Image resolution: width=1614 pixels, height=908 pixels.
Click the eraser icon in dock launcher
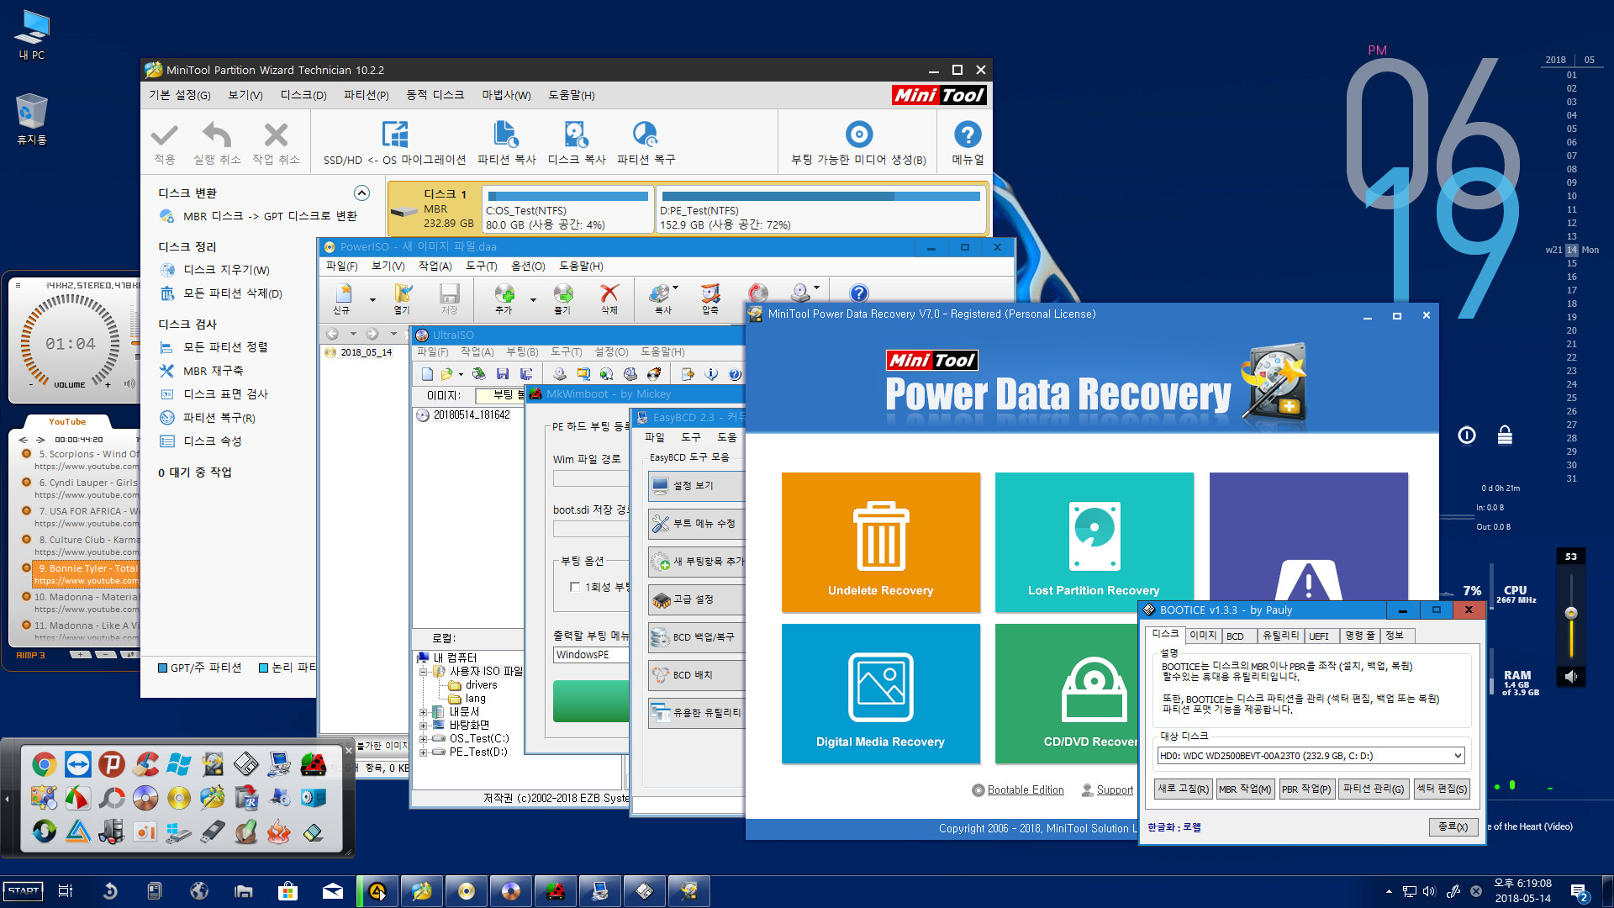click(313, 832)
